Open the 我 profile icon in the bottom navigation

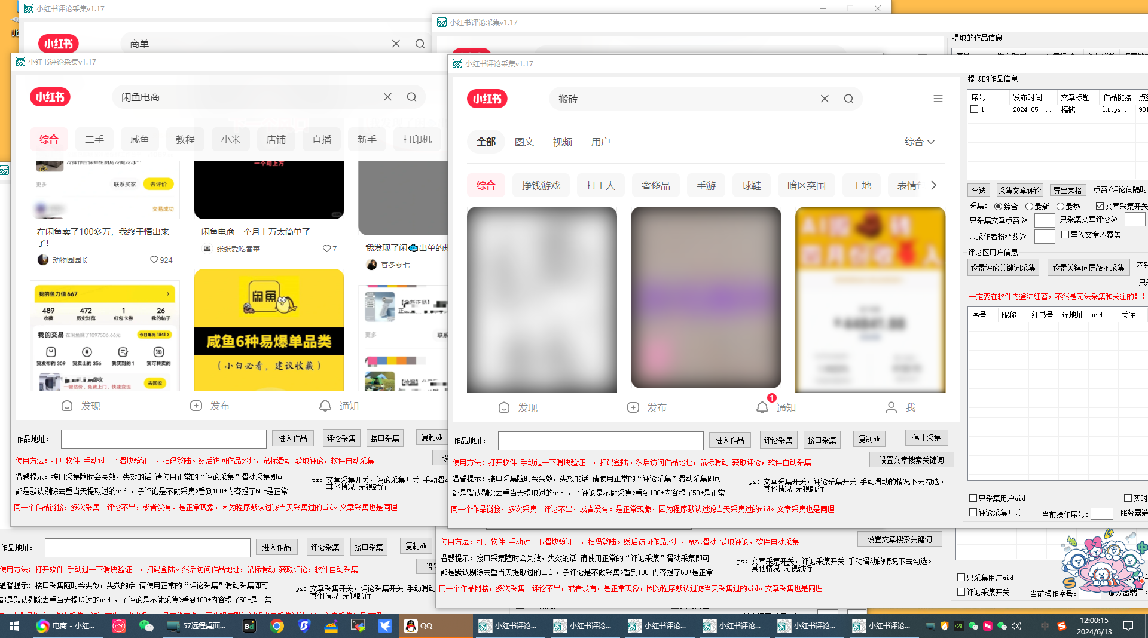coord(891,407)
